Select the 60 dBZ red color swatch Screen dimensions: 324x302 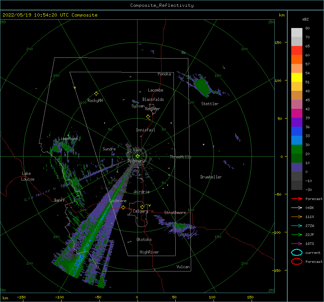tap(297, 51)
